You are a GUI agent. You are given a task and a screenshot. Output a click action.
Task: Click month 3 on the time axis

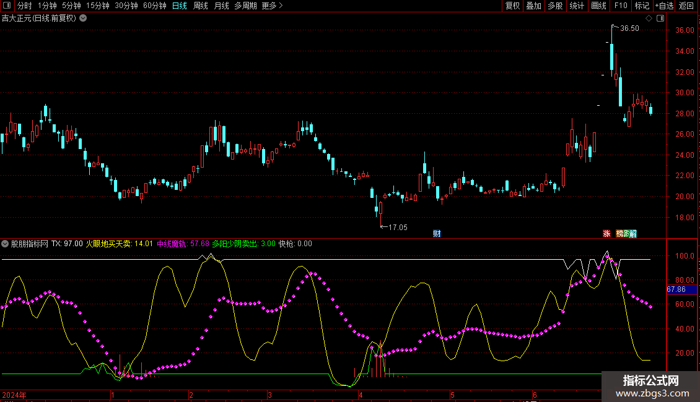(269, 395)
